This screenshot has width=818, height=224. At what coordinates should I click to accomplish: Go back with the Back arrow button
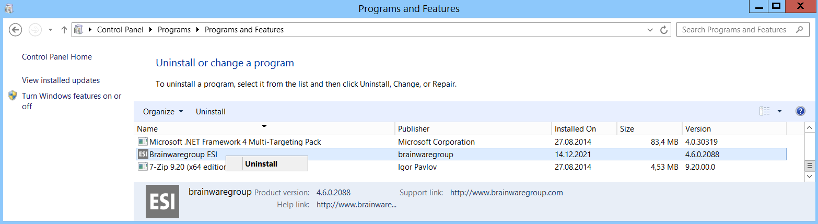(16, 30)
